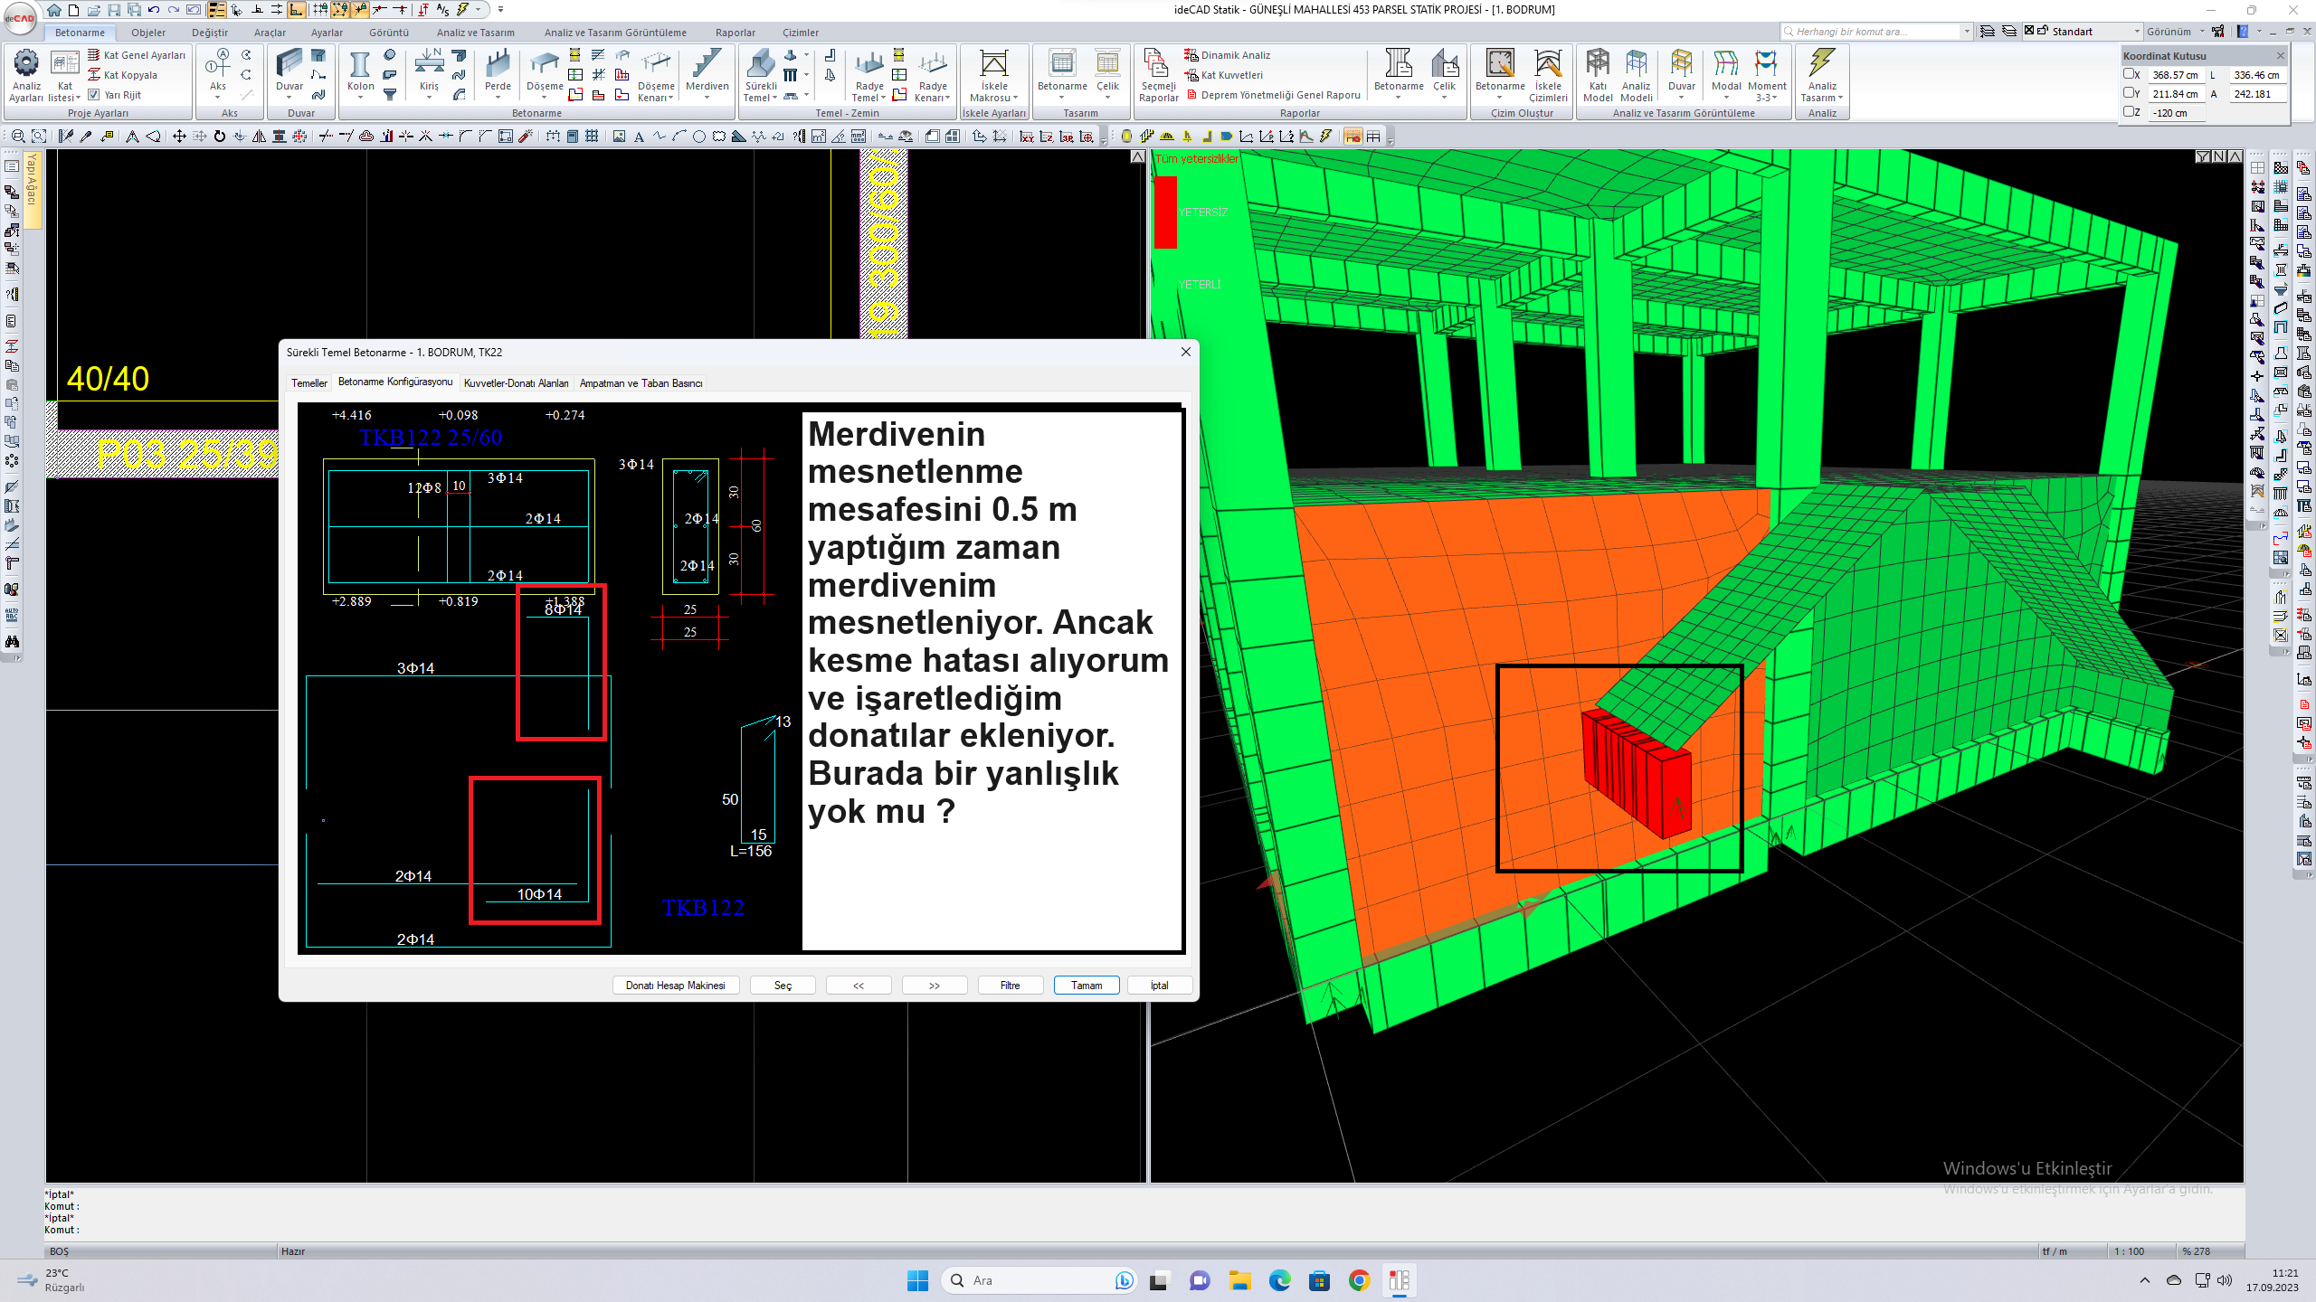Click the Deprem Yönetmeliği Genel Raporu
2316x1302 pixels.
pos(1273,95)
